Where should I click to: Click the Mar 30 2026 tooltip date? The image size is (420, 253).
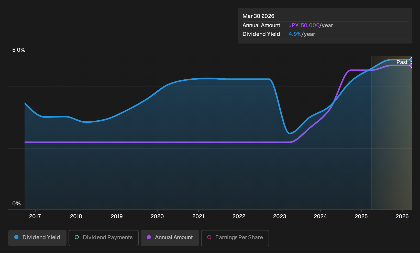[x=258, y=16]
